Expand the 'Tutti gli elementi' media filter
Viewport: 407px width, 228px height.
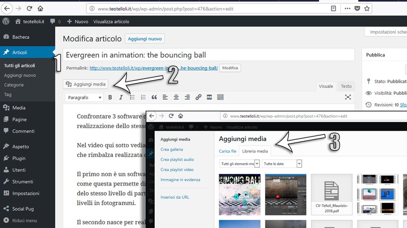pos(239,164)
